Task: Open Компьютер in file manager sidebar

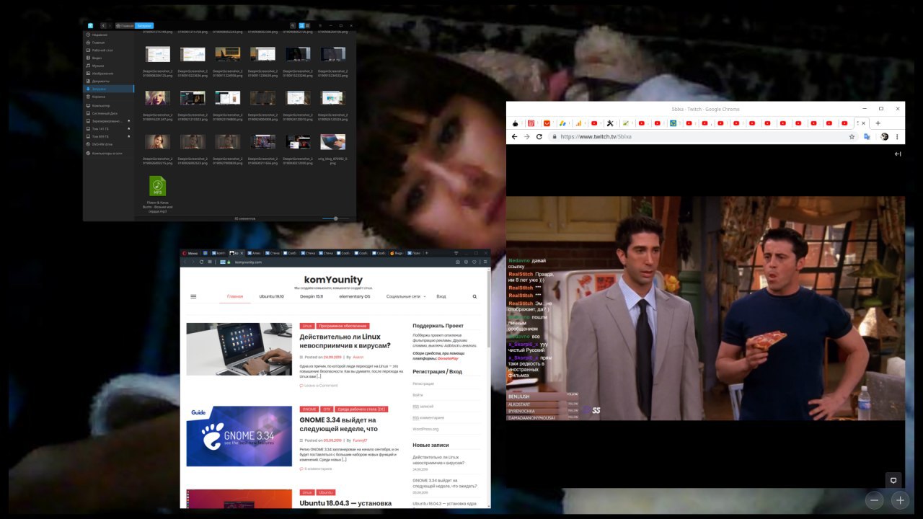Action: tap(108, 106)
